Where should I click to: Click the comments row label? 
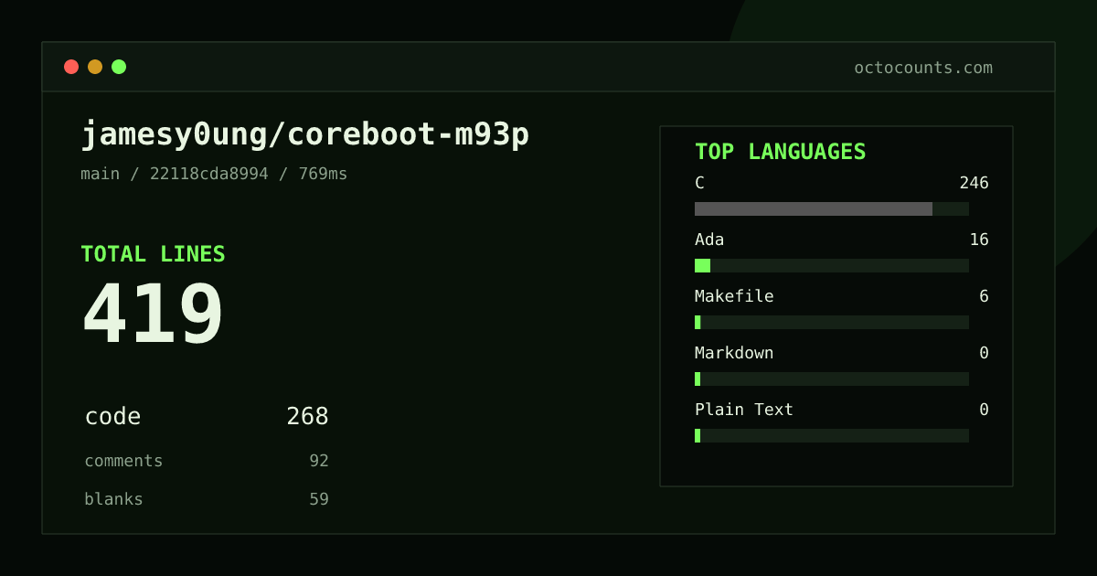[x=123, y=461]
